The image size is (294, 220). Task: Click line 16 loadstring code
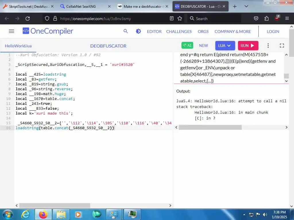[x=65, y=128]
